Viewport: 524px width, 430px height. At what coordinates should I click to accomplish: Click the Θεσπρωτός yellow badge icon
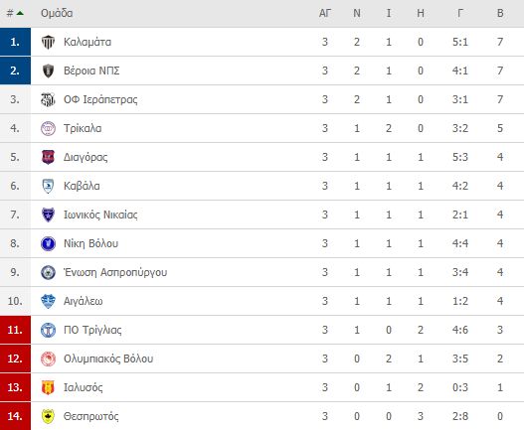click(x=48, y=416)
